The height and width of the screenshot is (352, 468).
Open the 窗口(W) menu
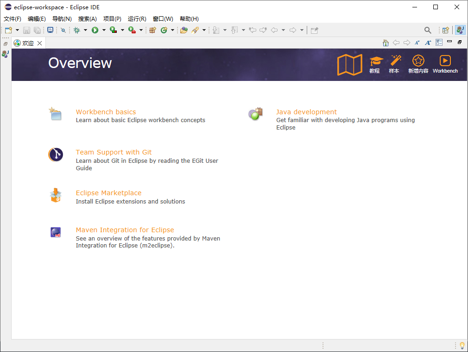[163, 19]
